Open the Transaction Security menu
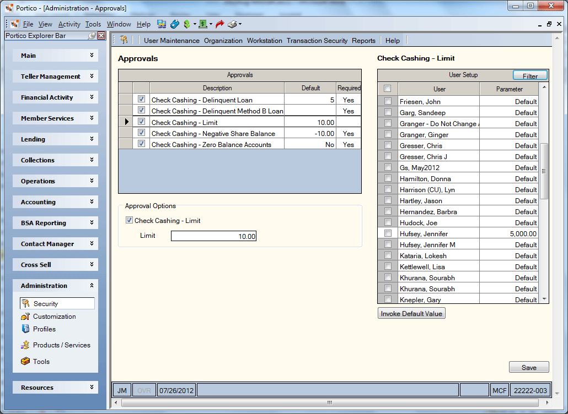568x414 pixels. pyautogui.click(x=317, y=41)
